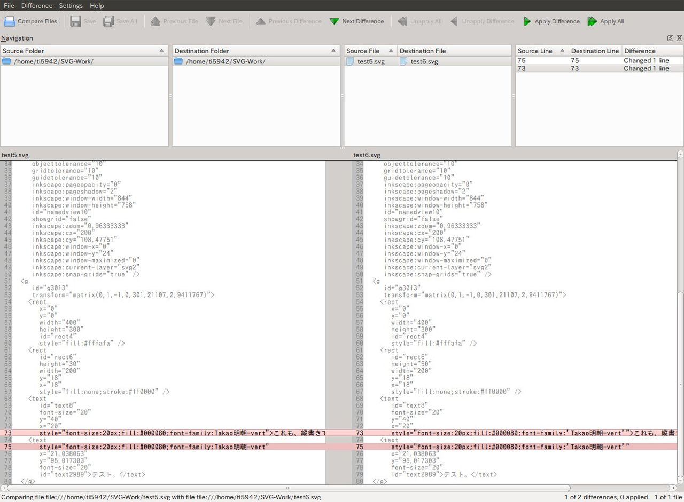Jump to Previous Difference
This screenshot has width=684, height=502.
click(289, 21)
